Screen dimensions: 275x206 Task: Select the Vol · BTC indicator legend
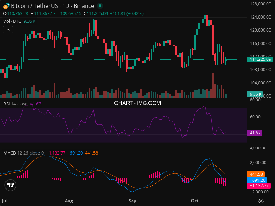pos(12,21)
